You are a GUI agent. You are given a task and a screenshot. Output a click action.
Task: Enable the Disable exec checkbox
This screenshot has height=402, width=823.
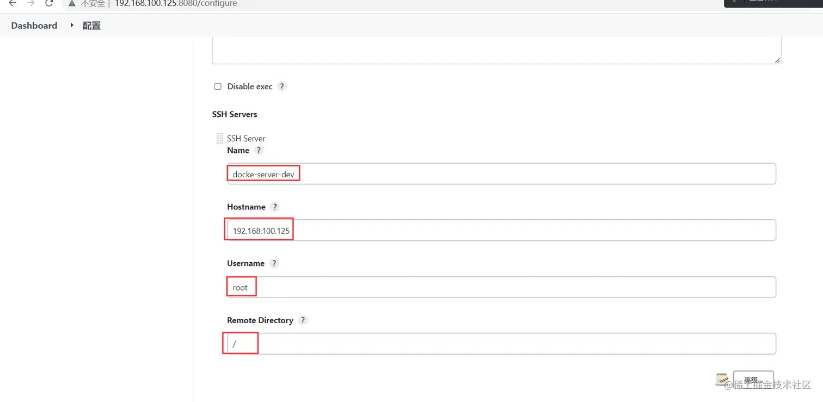pos(218,86)
